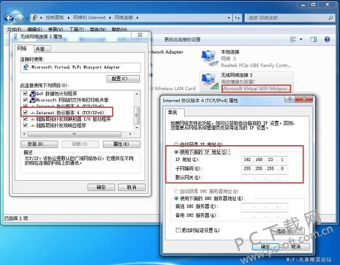Click horizontal scroll right arrow in items list
Viewport: 340px width, 265px height.
point(130,134)
